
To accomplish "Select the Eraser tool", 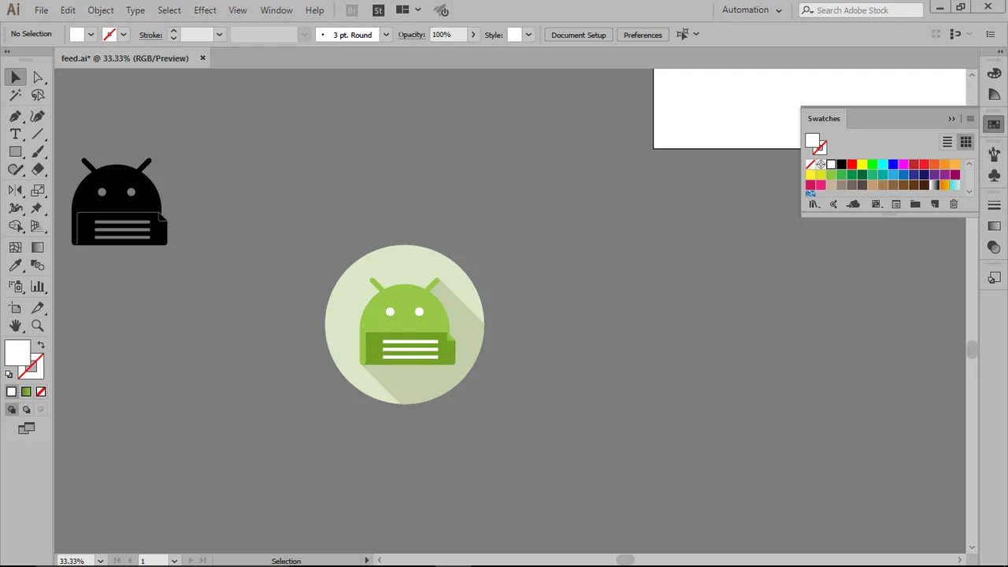I will point(38,169).
